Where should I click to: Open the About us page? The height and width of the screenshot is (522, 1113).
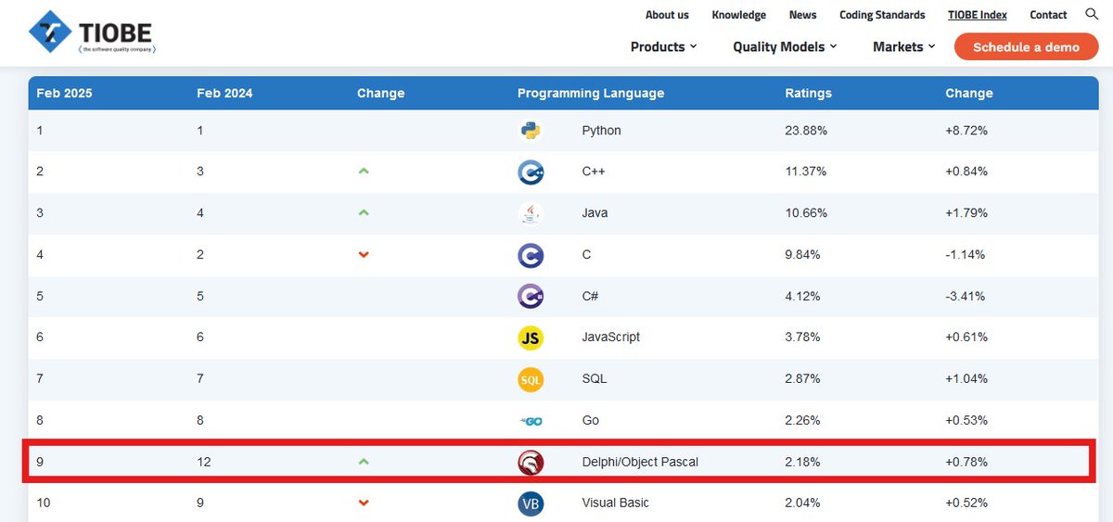(667, 15)
